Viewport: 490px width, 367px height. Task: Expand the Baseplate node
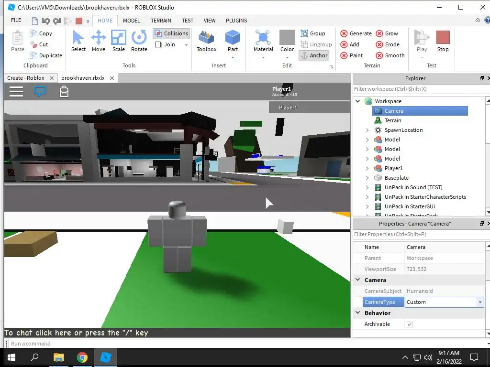click(367, 178)
